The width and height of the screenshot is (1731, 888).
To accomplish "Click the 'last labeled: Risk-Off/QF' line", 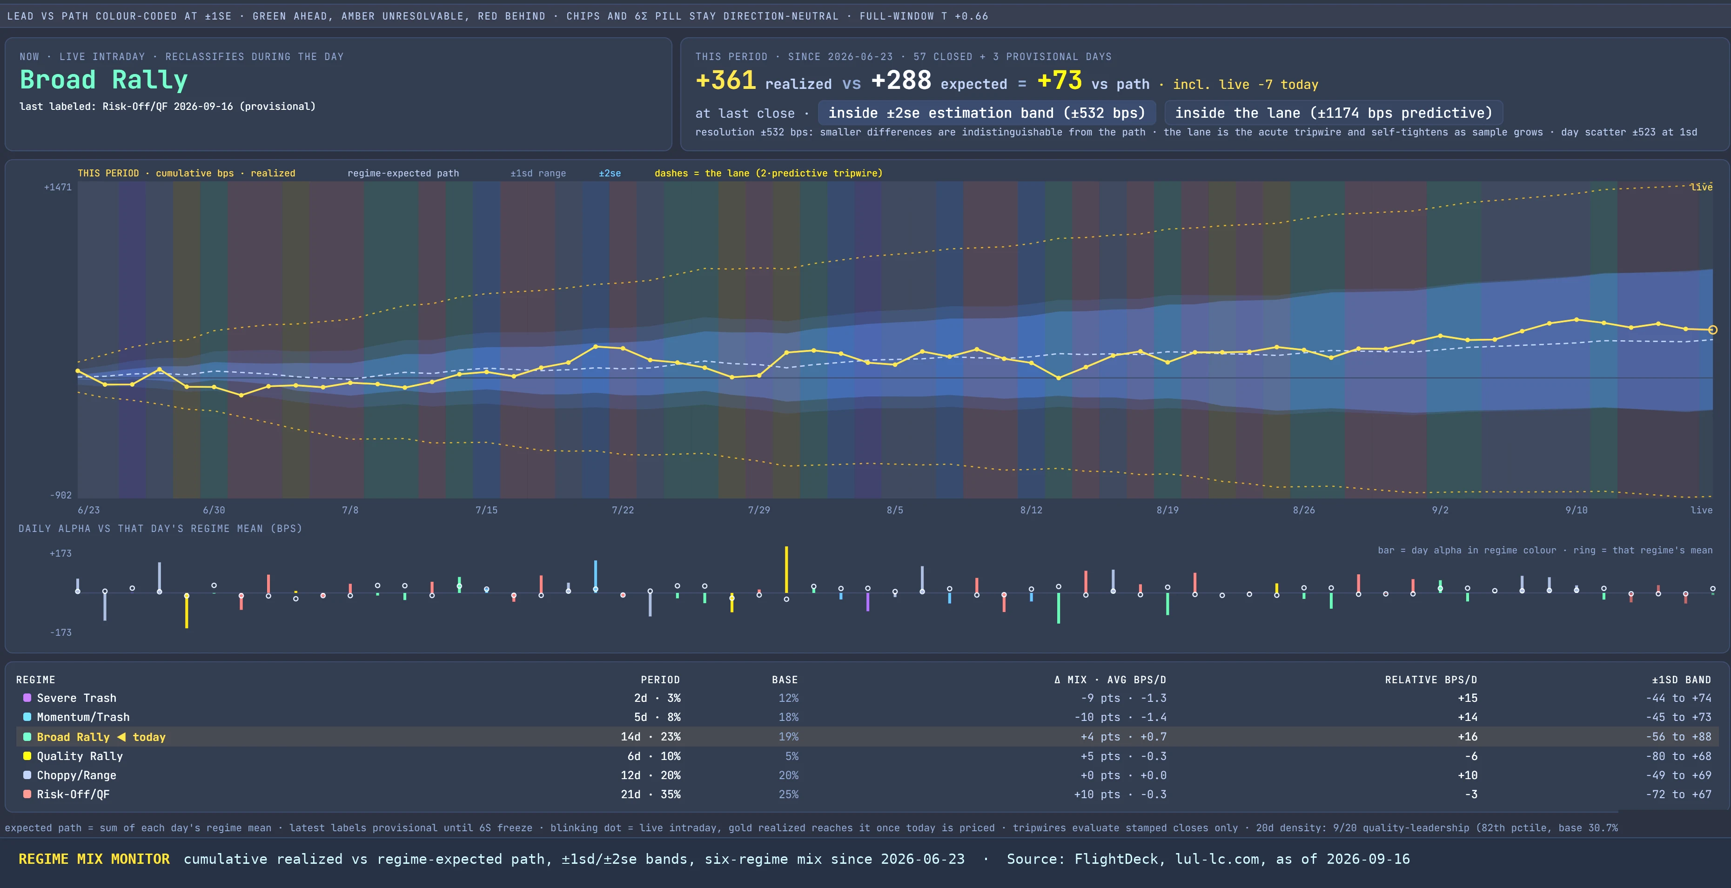I will click(x=168, y=106).
